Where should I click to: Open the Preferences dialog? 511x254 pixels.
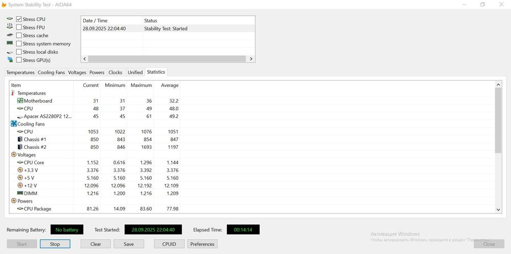[202, 244]
